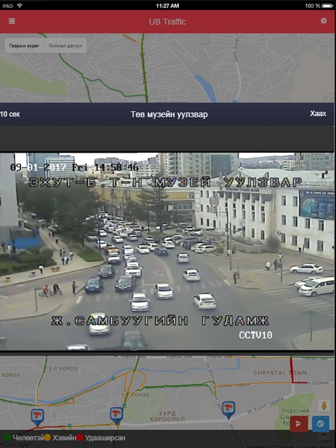The width and height of the screenshot is (336, 448).
Task: Click the red Удааширсан legend dot
Action: 80,437
